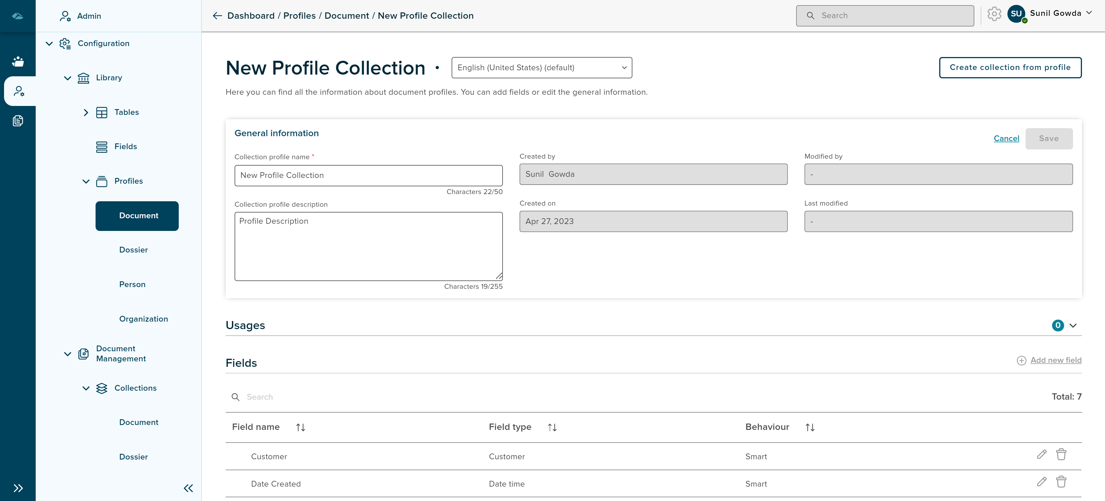Sort the Behaviour column
This screenshot has width=1105, height=501.
[809, 427]
